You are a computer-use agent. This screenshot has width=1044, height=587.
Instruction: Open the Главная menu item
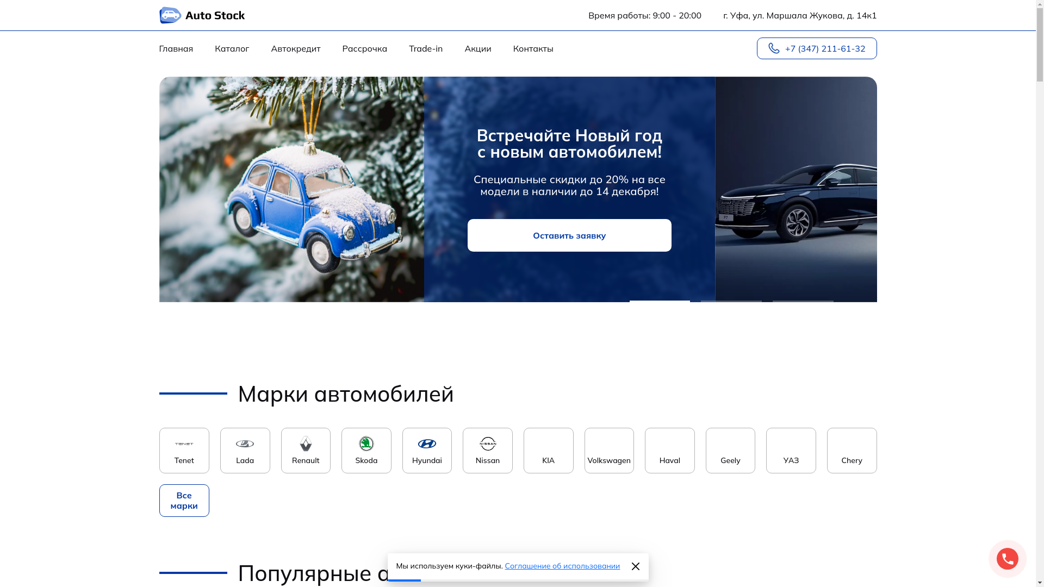tap(176, 48)
